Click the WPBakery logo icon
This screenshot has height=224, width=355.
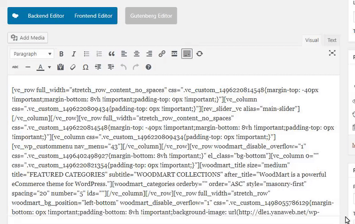pyautogui.click(x=15, y=16)
